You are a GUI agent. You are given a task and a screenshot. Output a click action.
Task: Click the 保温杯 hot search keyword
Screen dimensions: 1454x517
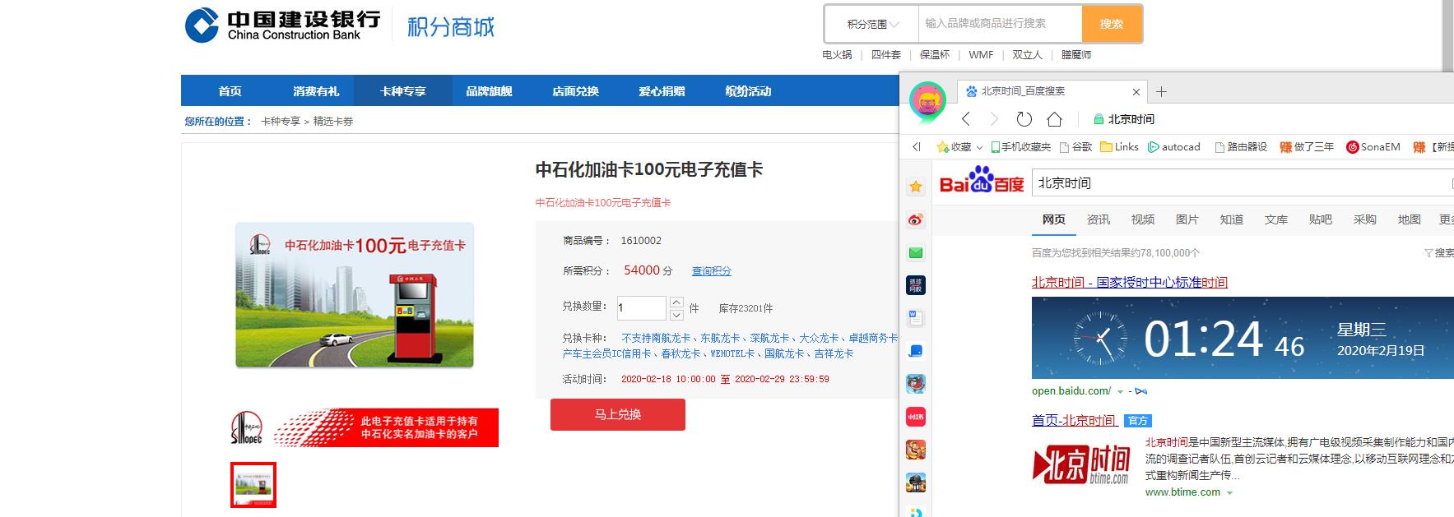934,55
